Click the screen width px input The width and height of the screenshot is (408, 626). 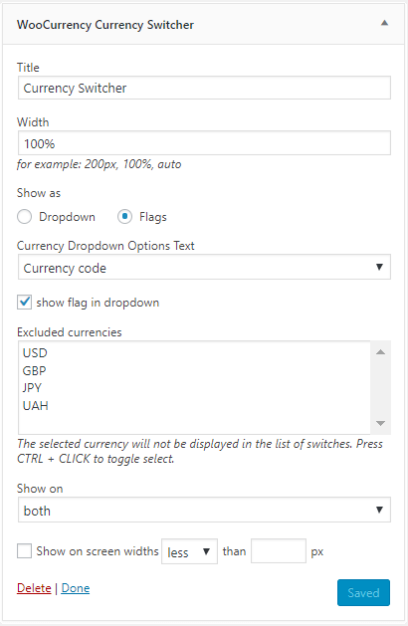(x=279, y=551)
